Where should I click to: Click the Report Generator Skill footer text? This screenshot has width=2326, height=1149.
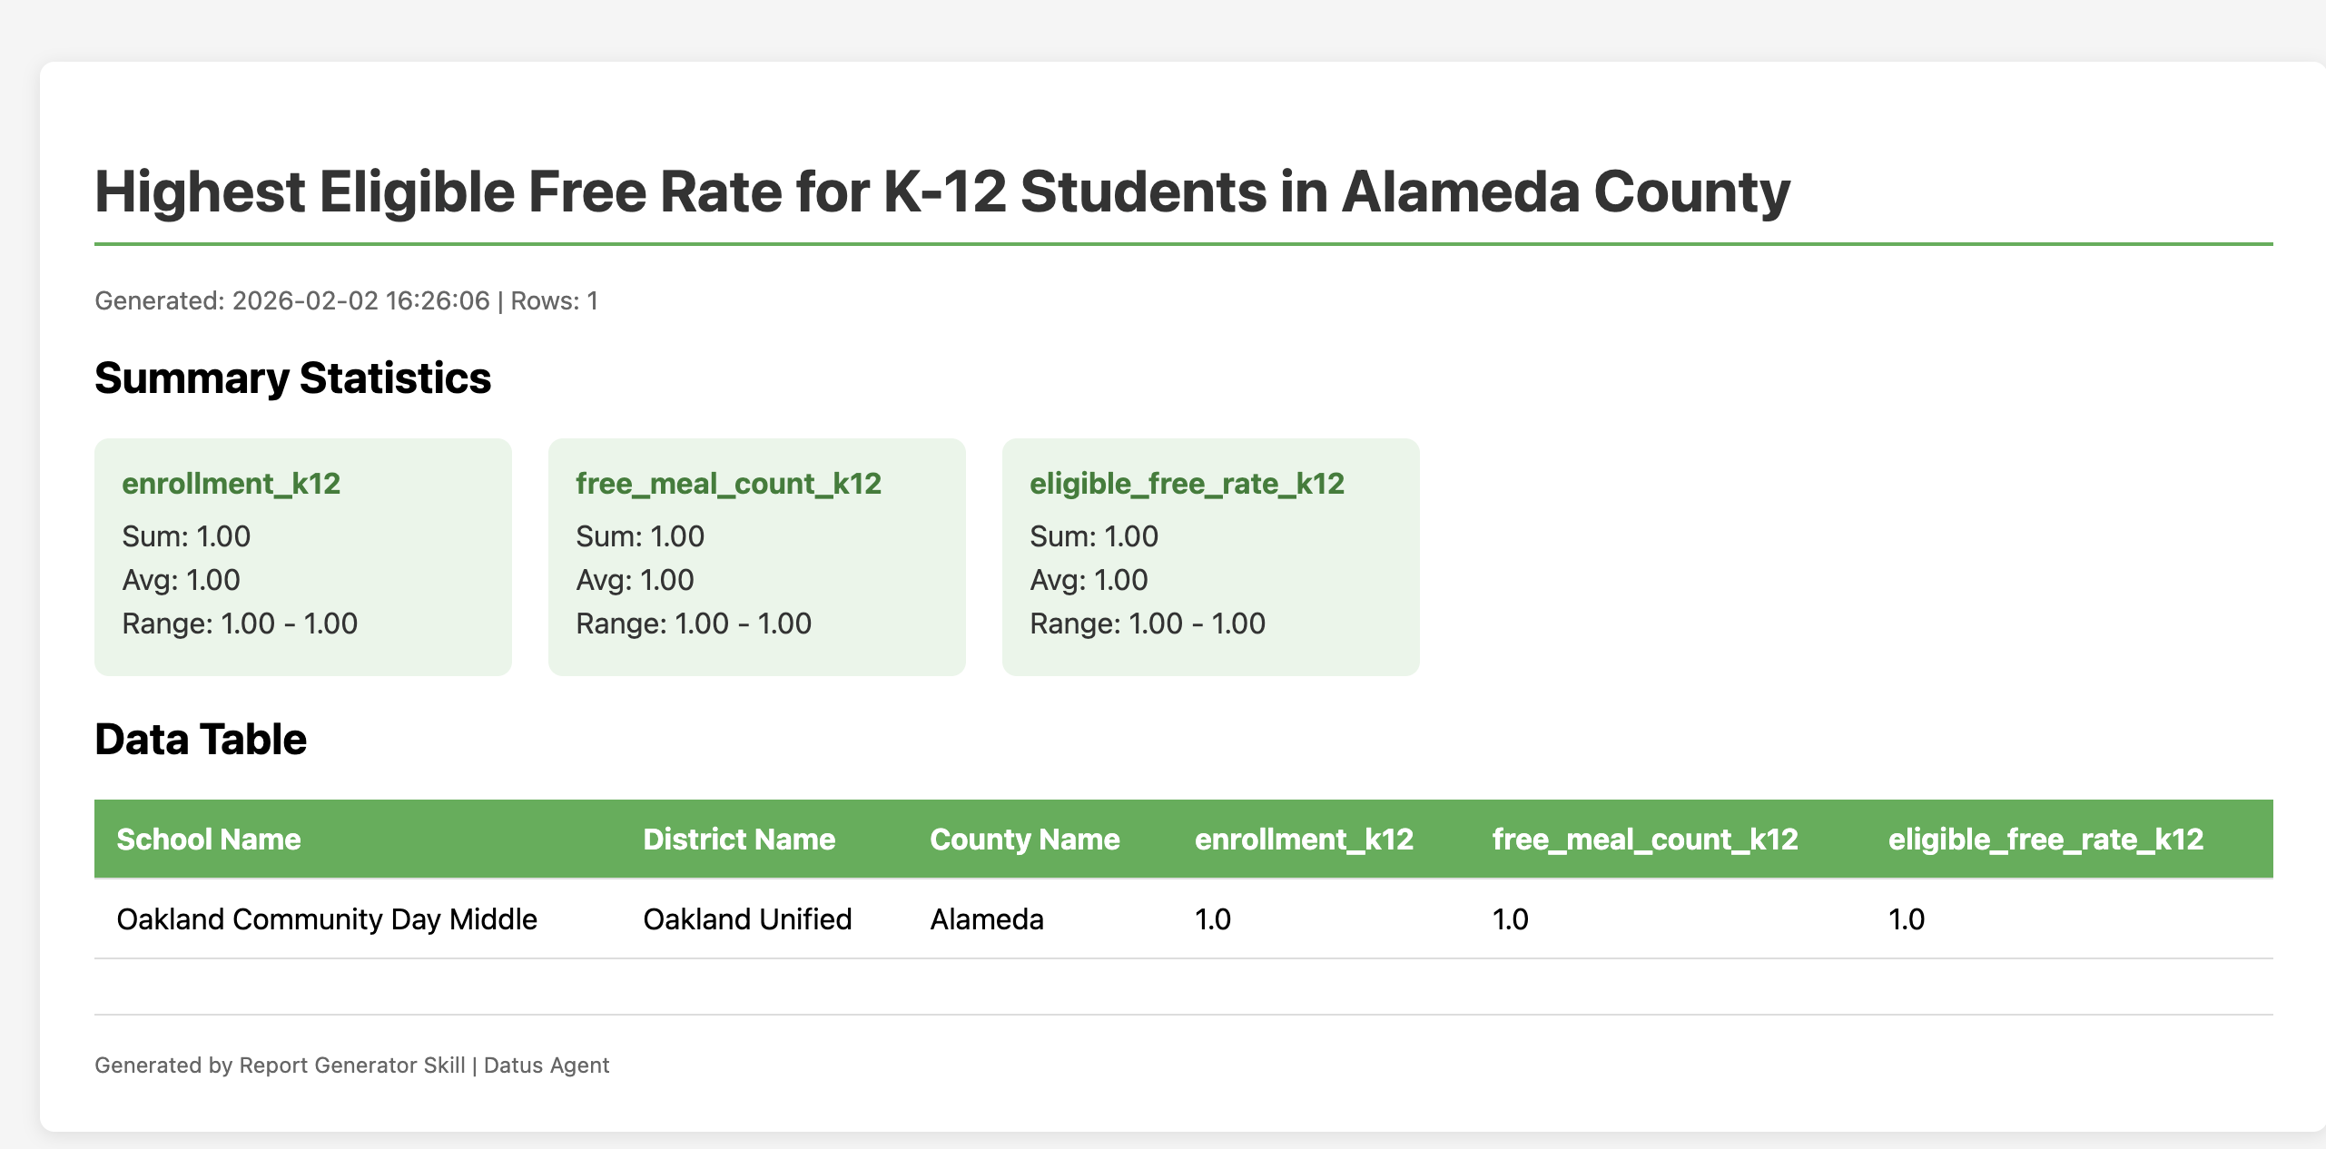[x=351, y=1066]
